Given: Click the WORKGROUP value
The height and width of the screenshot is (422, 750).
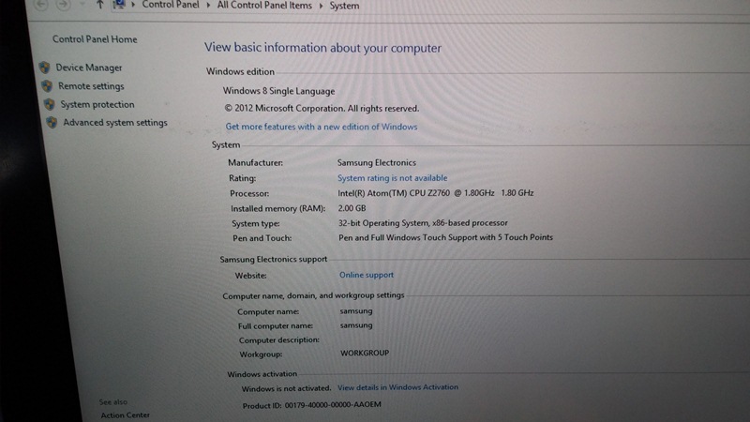Looking at the screenshot, I should pyautogui.click(x=365, y=354).
